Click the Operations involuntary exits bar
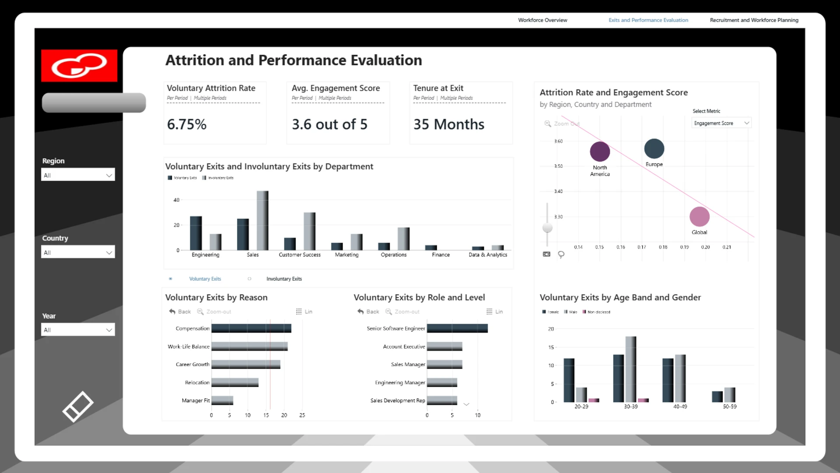This screenshot has height=473, width=840. click(404, 239)
